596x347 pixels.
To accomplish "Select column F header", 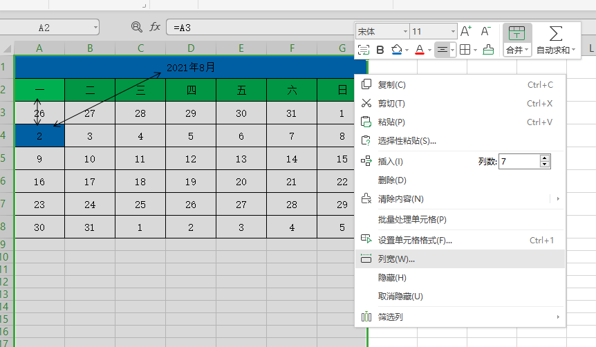I will pyautogui.click(x=292, y=48).
